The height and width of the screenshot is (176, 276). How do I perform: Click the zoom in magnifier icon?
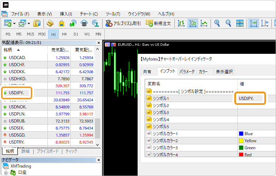[217, 23]
